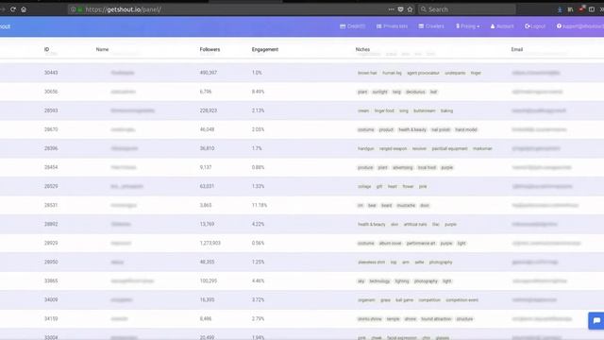The height and width of the screenshot is (340, 604).
Task: Sort by the Name column header
Action: coord(102,49)
